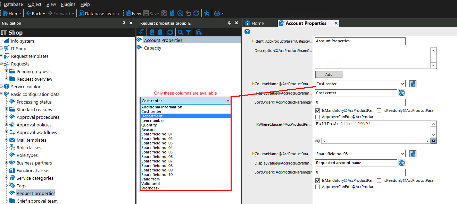Click the Description area scroll down arrow
Screen dimensions: 457x204
[433, 65]
